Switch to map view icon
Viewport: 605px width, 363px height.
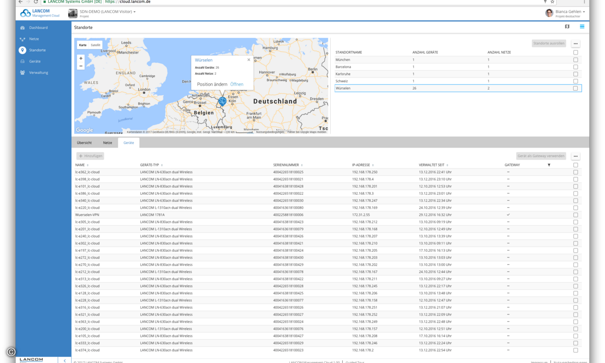pos(567,27)
